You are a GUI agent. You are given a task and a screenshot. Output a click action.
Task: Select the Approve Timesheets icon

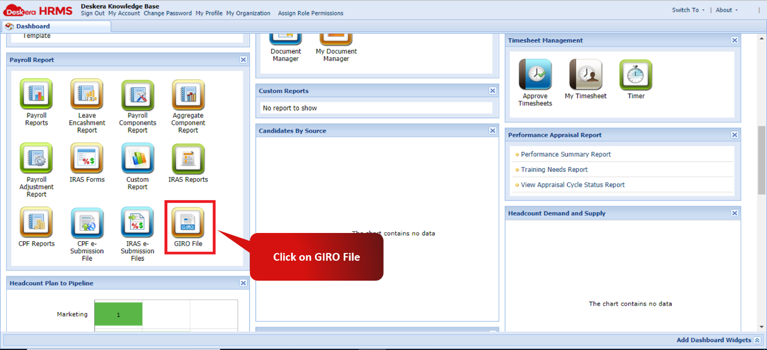pyautogui.click(x=534, y=72)
